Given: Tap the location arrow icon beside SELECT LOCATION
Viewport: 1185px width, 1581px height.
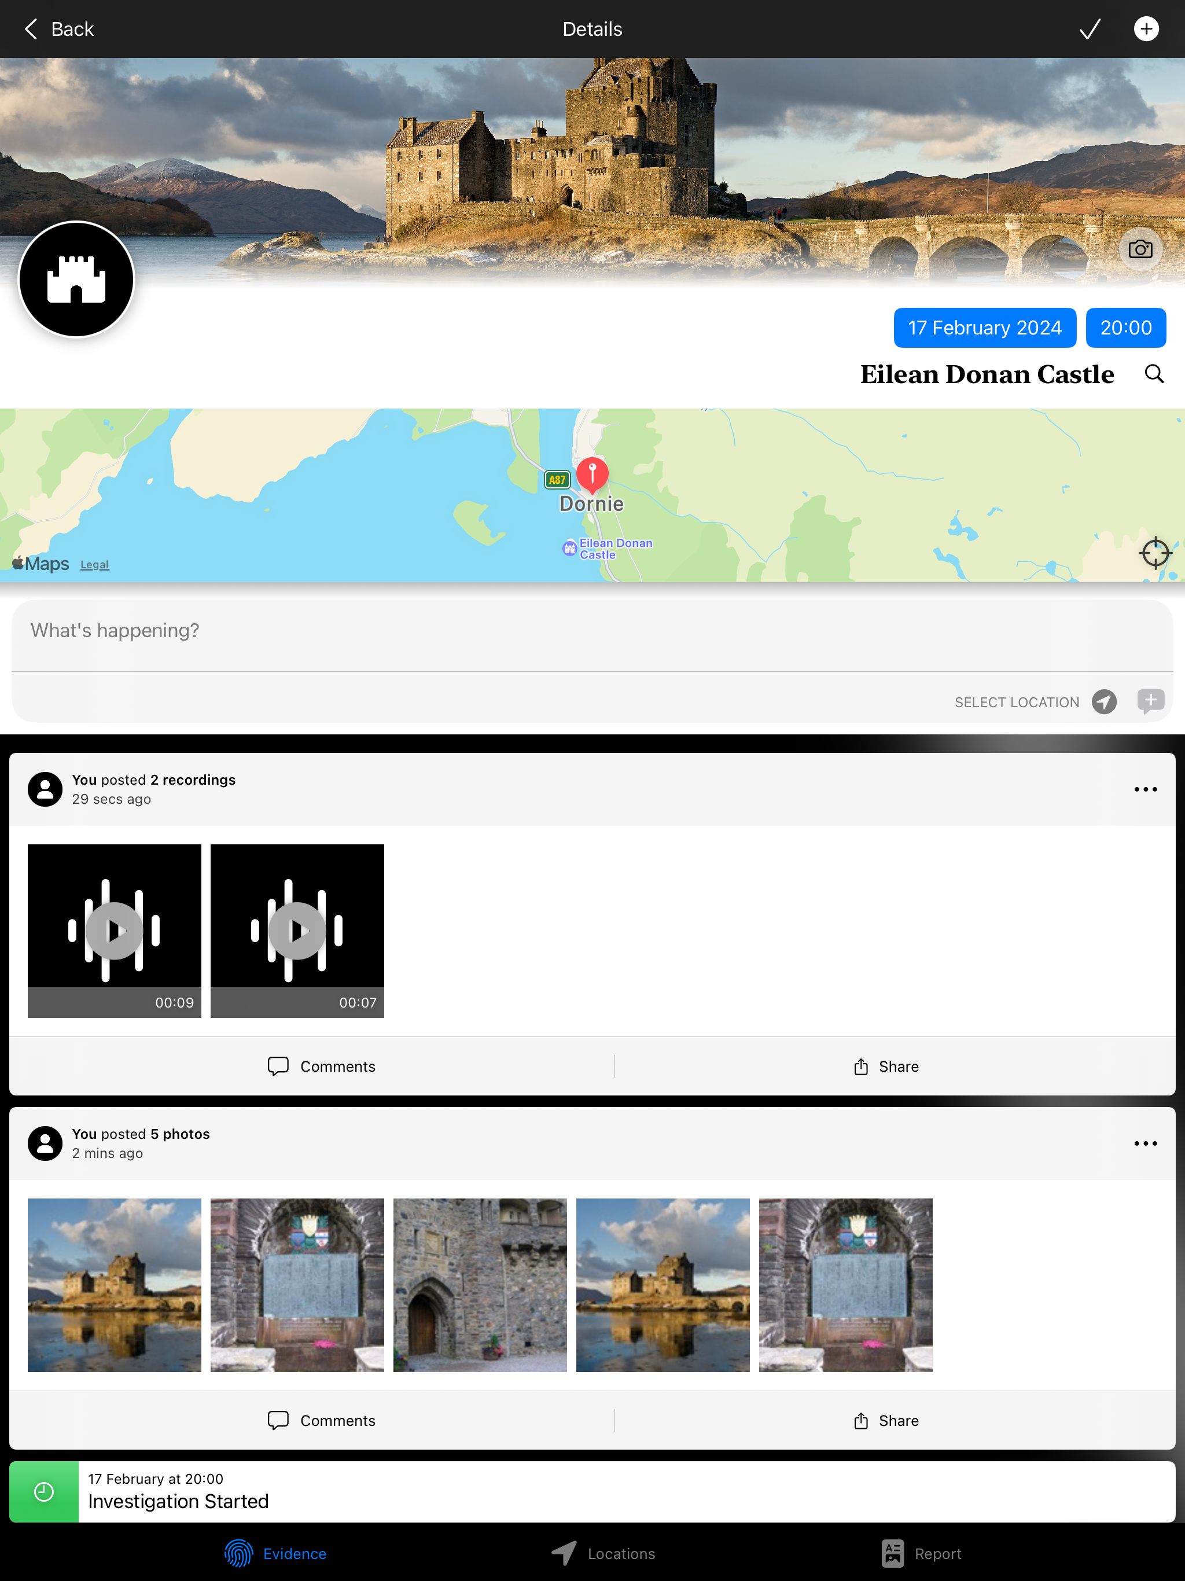Looking at the screenshot, I should [x=1103, y=702].
